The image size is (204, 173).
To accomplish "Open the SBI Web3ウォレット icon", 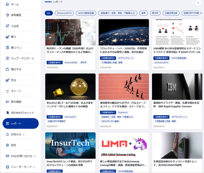I will pyautogui.click(x=8, y=113).
